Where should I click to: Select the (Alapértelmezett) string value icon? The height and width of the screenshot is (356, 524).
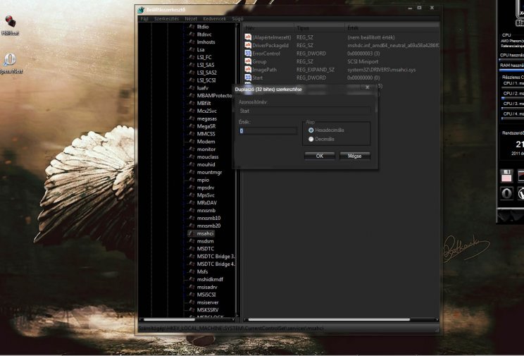coord(248,37)
